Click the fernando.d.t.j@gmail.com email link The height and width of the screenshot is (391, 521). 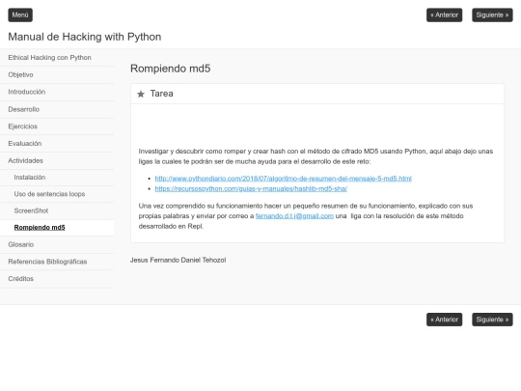294,216
